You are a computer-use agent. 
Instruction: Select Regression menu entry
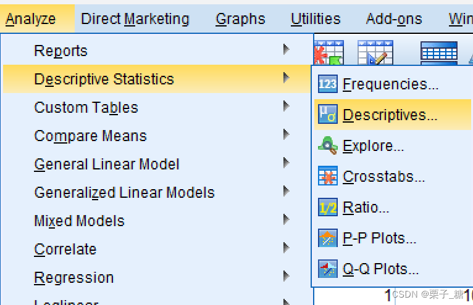pyautogui.click(x=157, y=277)
